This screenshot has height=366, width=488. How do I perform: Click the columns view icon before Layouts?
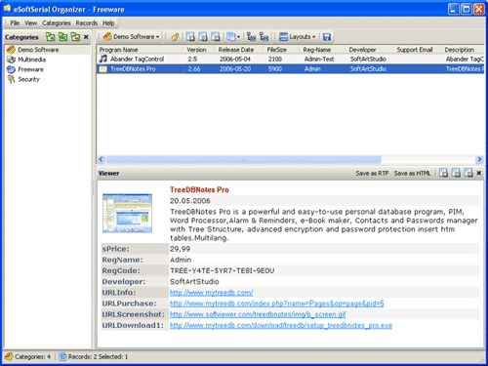pyautogui.click(x=230, y=37)
